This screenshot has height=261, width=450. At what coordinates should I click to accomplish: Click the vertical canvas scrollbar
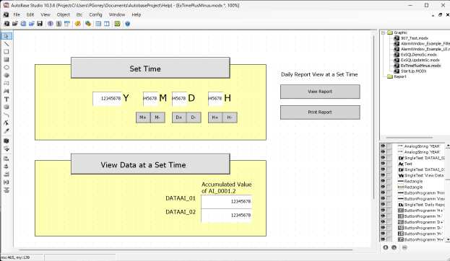point(373,118)
